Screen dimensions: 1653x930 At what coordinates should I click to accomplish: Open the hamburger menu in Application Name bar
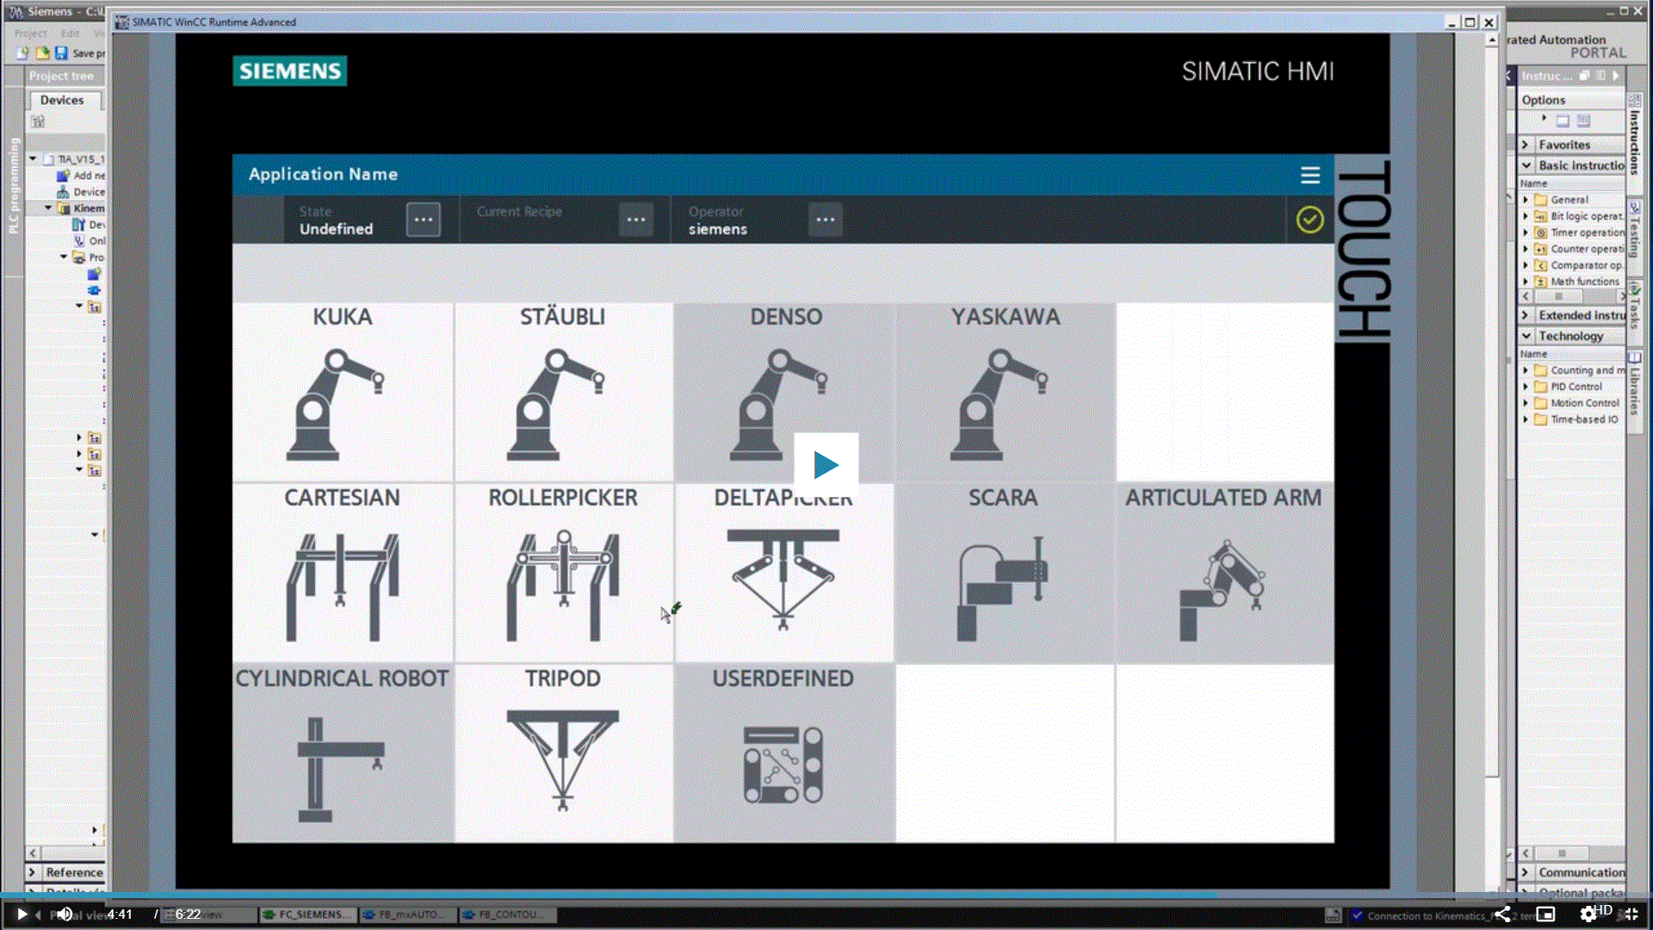1309,175
